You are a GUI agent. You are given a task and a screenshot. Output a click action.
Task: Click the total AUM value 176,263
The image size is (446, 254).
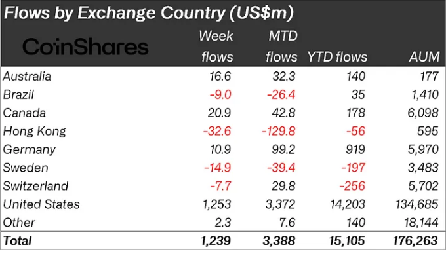coord(415,241)
